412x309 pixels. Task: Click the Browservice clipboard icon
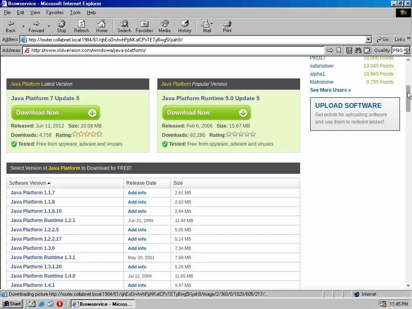[x=367, y=50]
